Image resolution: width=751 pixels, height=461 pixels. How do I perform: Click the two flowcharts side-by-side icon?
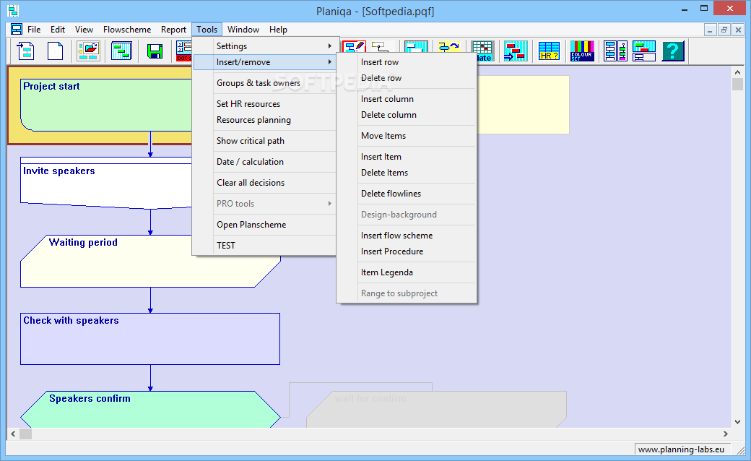pos(615,51)
